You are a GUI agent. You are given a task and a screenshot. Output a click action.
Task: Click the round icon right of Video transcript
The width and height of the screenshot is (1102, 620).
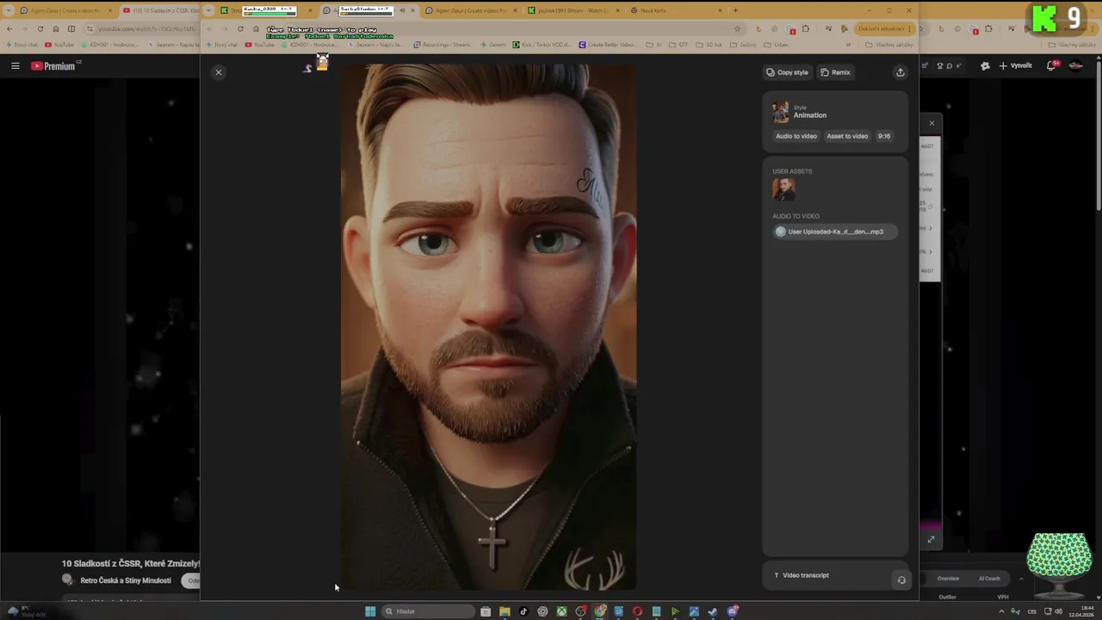(901, 580)
